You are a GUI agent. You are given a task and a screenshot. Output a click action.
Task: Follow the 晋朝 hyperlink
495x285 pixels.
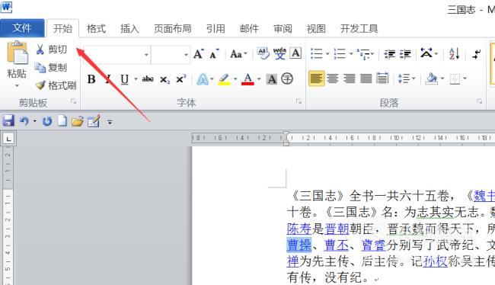click(x=337, y=229)
